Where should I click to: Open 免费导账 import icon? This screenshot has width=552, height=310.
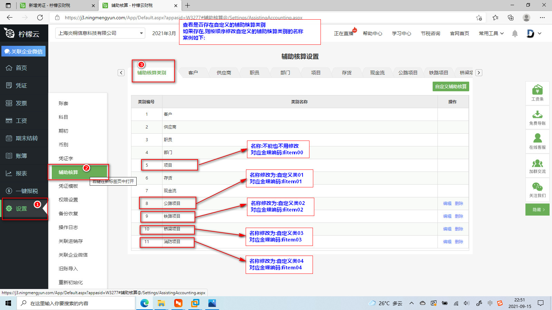coord(537,114)
